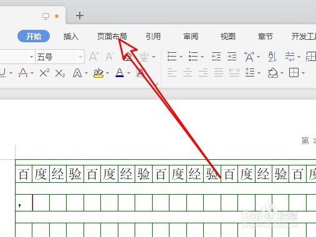Expand the bullet list style dropdown
The width and height of the screenshot is (316, 237).
click(x=181, y=57)
